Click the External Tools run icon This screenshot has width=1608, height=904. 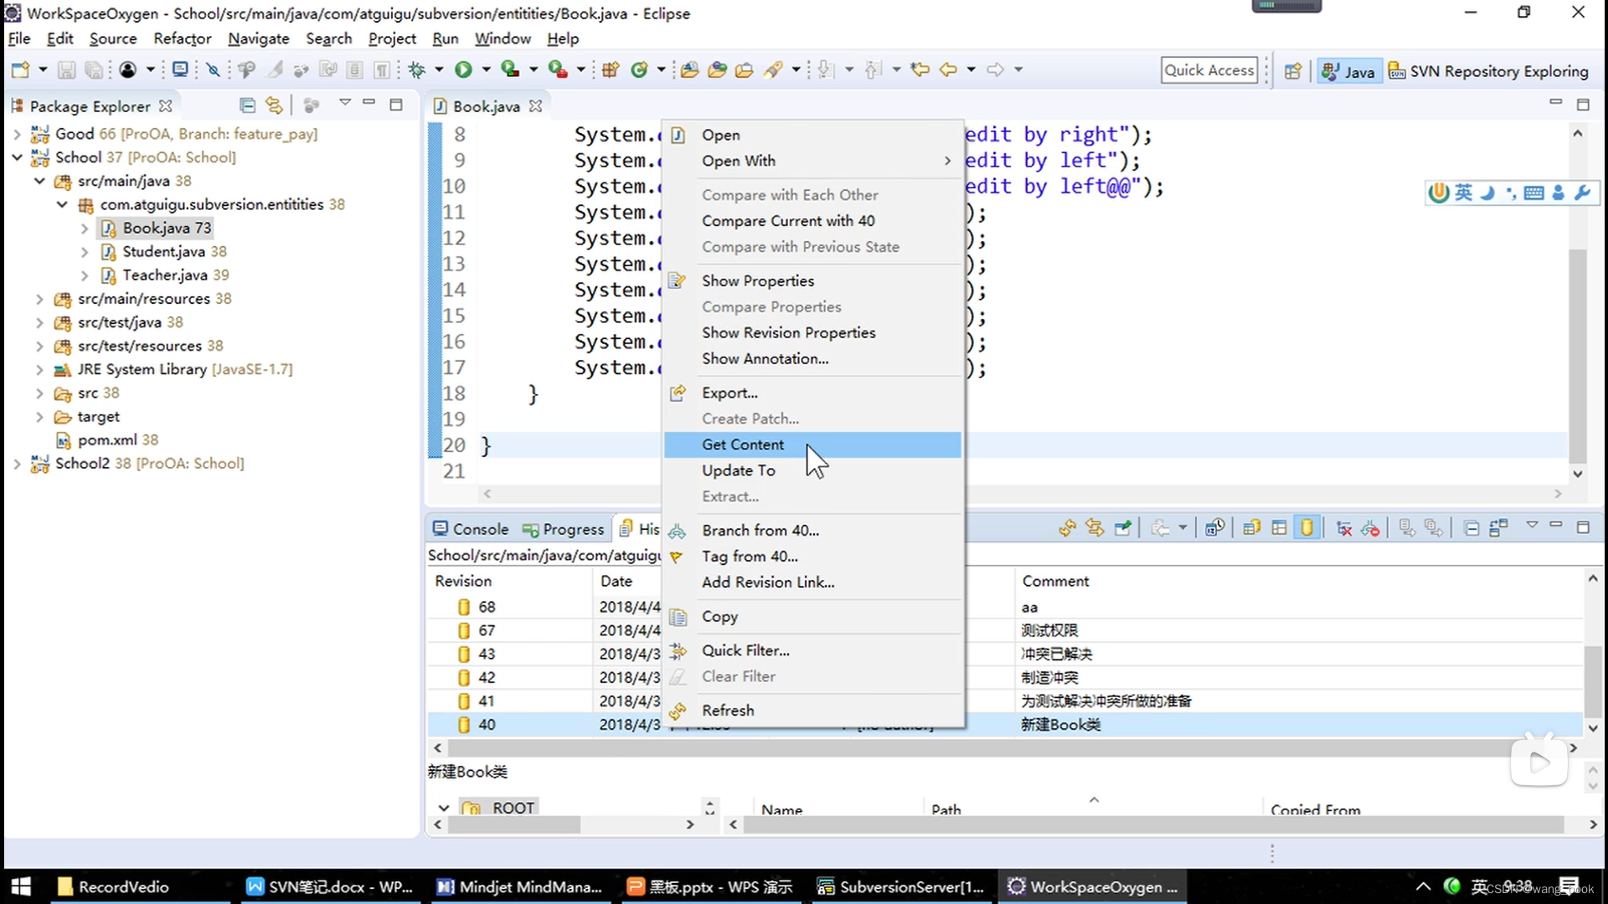tap(557, 70)
